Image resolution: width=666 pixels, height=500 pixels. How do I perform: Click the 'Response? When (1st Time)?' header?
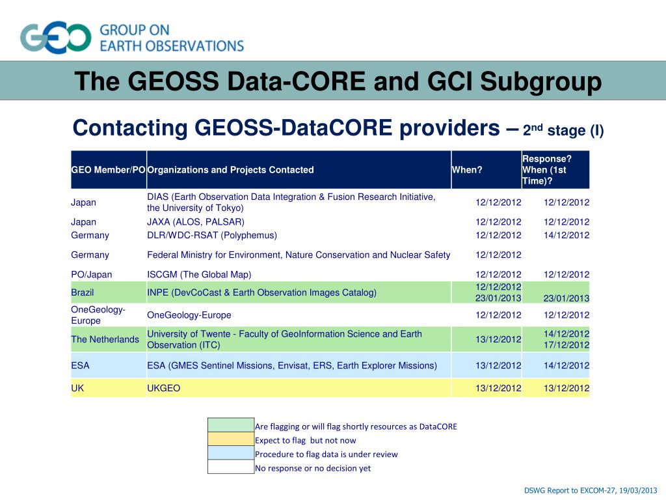point(555,170)
